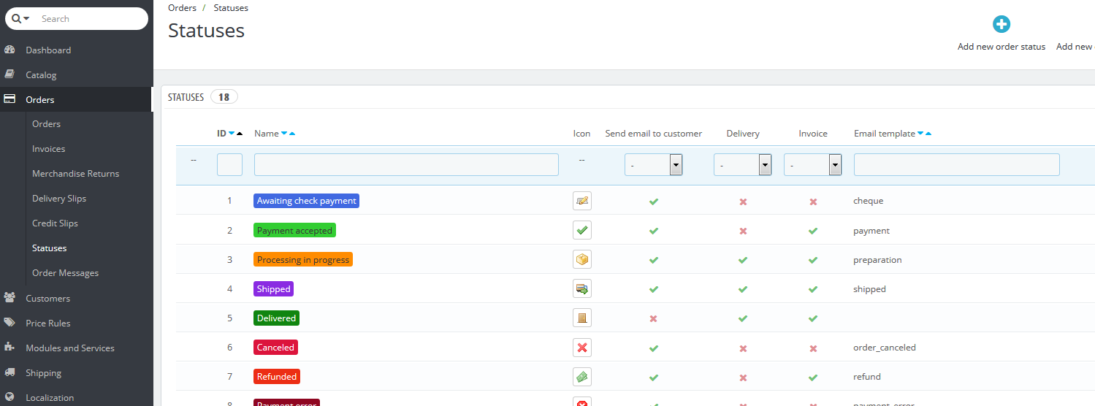Toggle send email for Delivered status
This screenshot has width=1095, height=406.
click(654, 319)
